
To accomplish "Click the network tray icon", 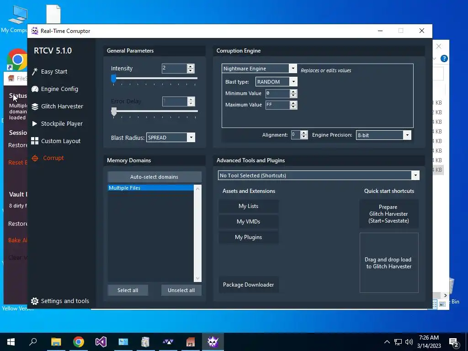I will 398,342.
